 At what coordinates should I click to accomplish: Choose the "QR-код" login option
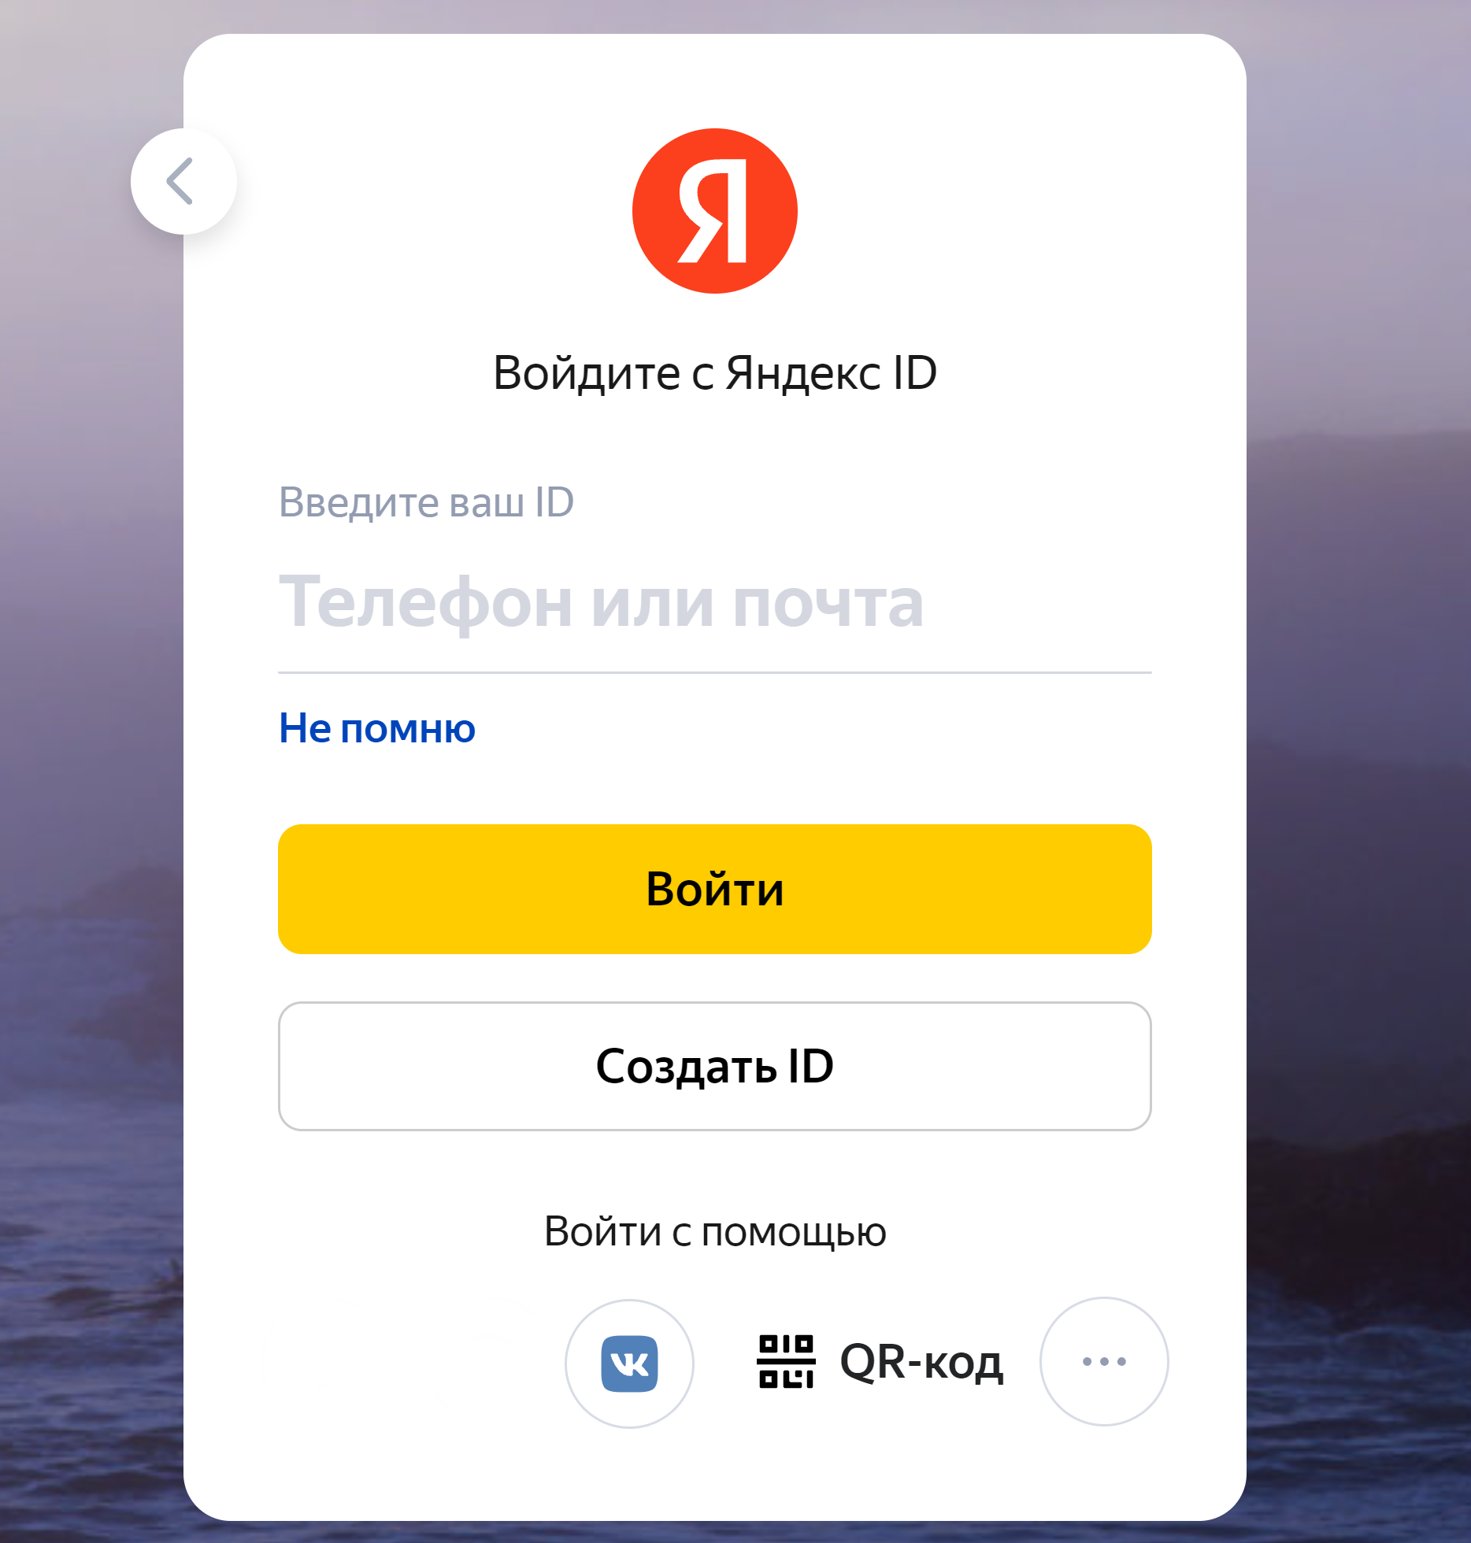click(x=880, y=1362)
